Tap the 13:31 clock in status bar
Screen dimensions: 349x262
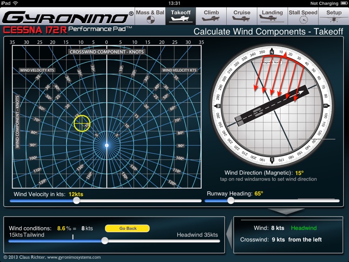pyautogui.click(x=174, y=3)
